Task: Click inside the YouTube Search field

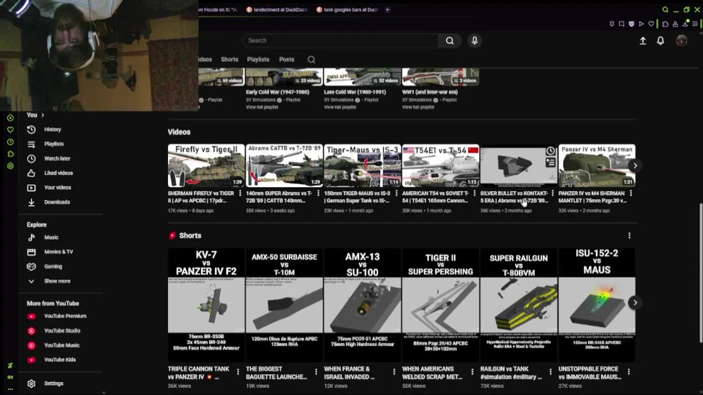Action: click(x=341, y=41)
